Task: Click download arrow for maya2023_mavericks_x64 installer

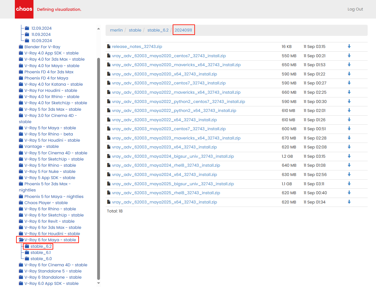Action: coord(349,138)
